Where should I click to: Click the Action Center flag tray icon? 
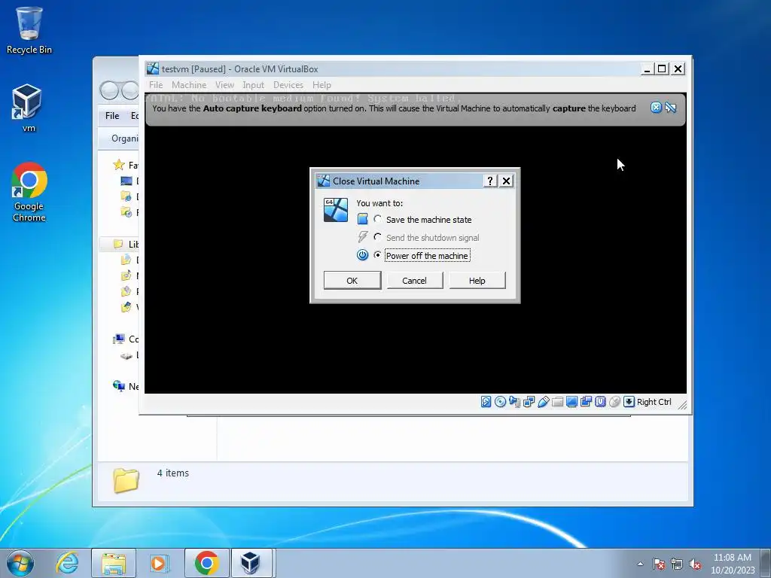pyautogui.click(x=659, y=564)
